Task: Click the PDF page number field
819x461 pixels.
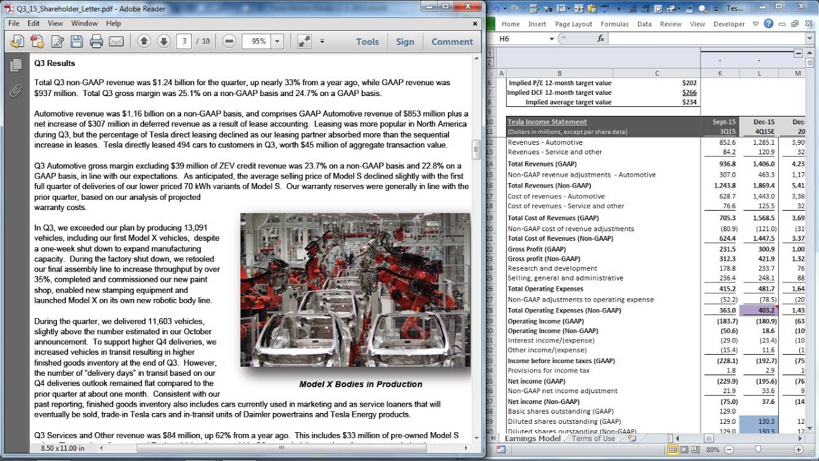Action: (x=184, y=42)
